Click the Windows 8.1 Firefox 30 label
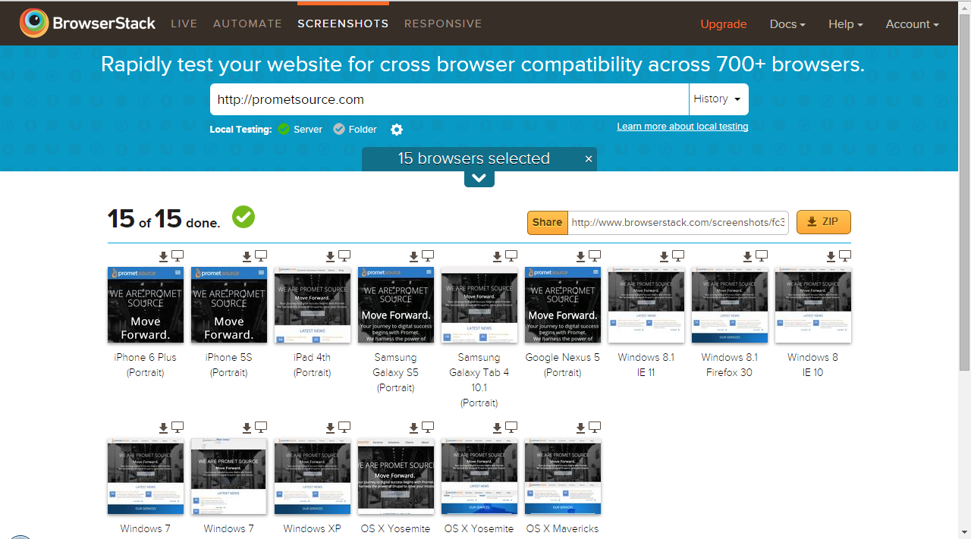Image resolution: width=971 pixels, height=539 pixels. coord(730,365)
